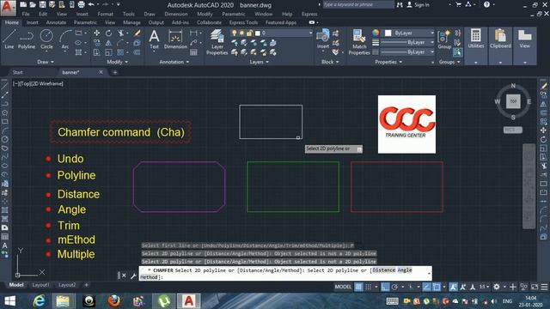Open the Format menu
The image size is (550, 309).
(x=105, y=14)
